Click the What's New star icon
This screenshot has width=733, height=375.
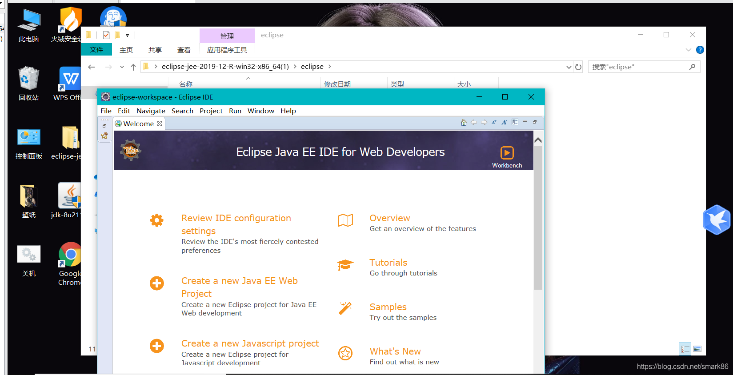(345, 353)
